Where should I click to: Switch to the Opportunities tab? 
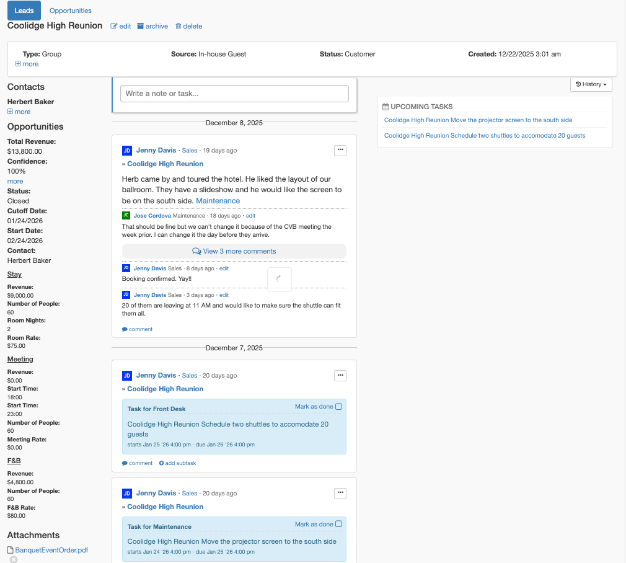point(70,11)
